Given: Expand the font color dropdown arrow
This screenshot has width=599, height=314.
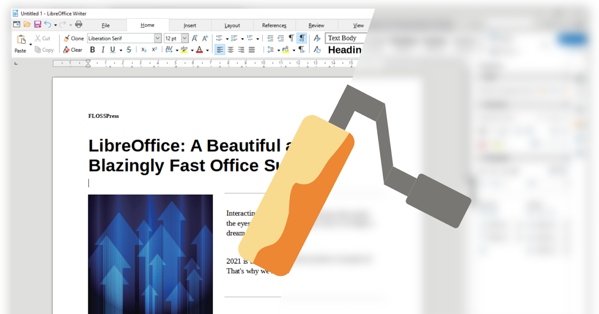Looking at the screenshot, I should tap(208, 50).
